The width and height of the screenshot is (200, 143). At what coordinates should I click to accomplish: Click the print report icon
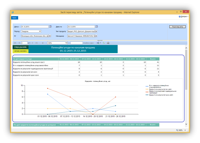pos(108,43)
